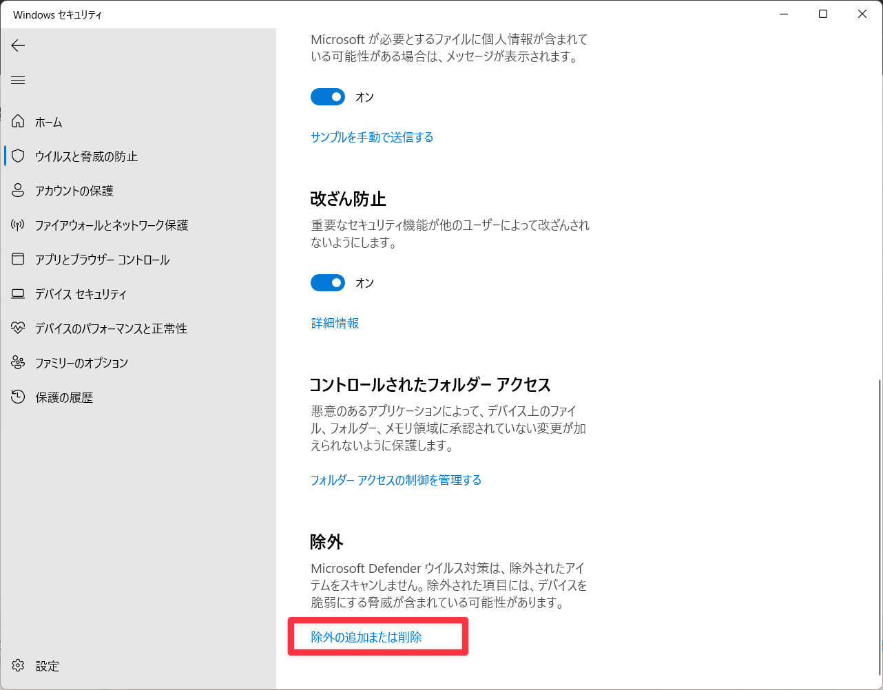Click the back arrow icon
This screenshot has height=690, width=883.
click(x=18, y=45)
